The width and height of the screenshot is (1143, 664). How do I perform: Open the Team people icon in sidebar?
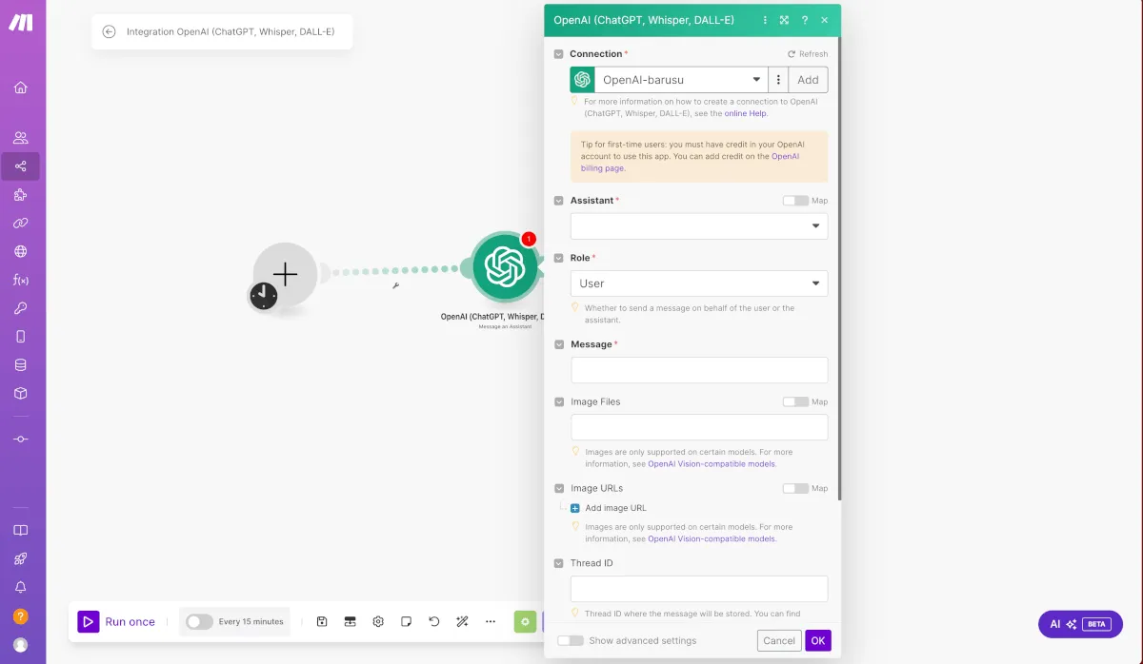click(x=21, y=138)
